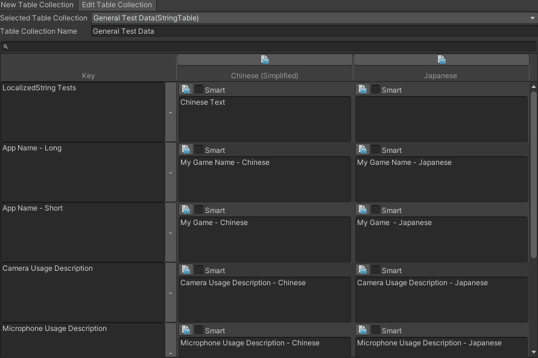Screen dimensions: 538x358
Task: Open metadata for Japanese App Name - Long cell
Action: (x=362, y=149)
